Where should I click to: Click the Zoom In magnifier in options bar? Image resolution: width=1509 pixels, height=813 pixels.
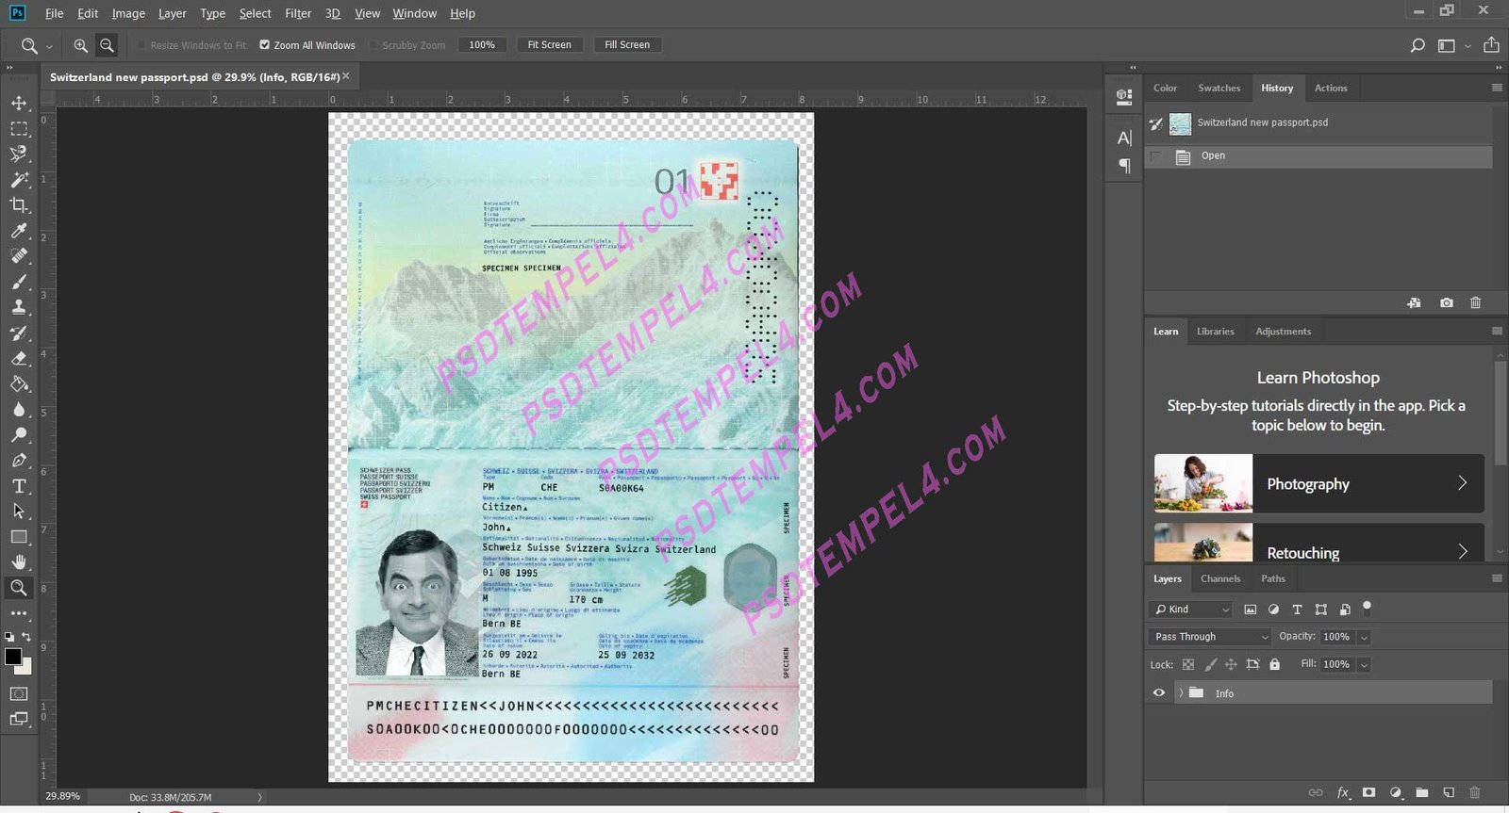[x=81, y=45]
